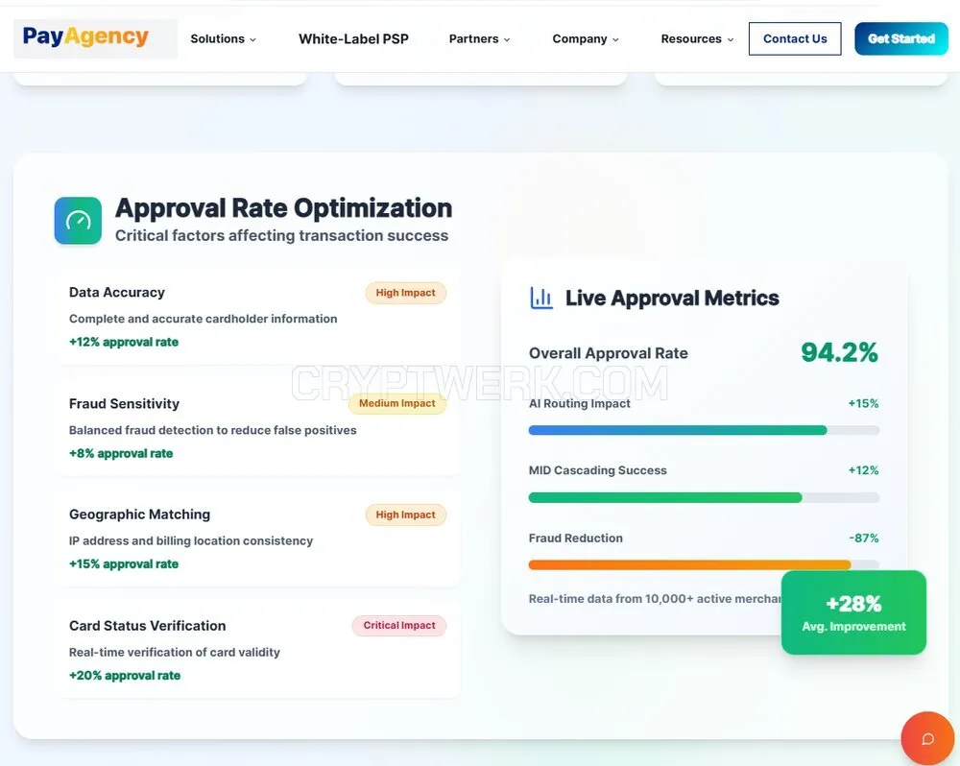The width and height of the screenshot is (960, 766).
Task: Open the Company dropdown menu
Action: coord(586,39)
